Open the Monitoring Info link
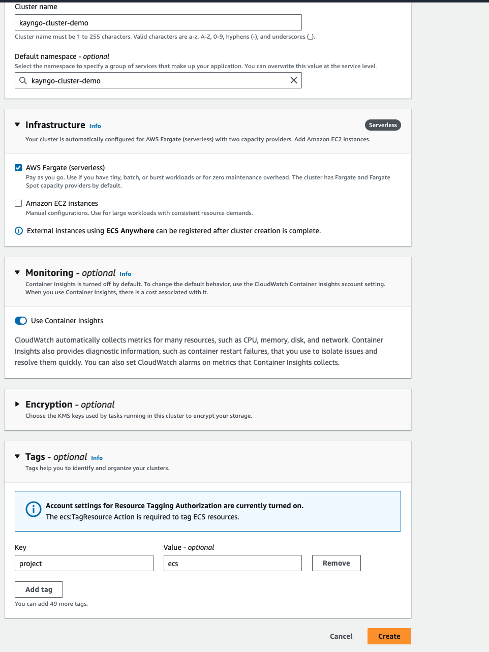This screenshot has height=652, width=489. pos(125,274)
